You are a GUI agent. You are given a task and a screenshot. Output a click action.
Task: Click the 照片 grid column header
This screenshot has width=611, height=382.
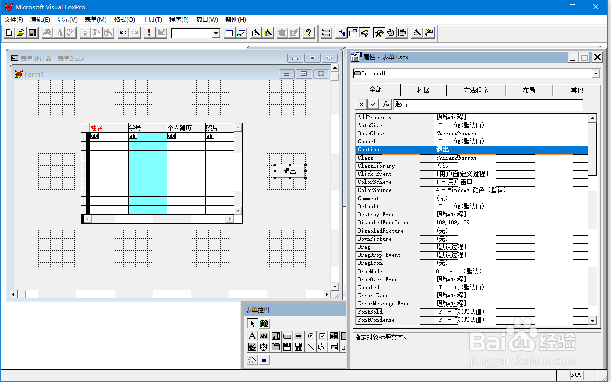219,128
